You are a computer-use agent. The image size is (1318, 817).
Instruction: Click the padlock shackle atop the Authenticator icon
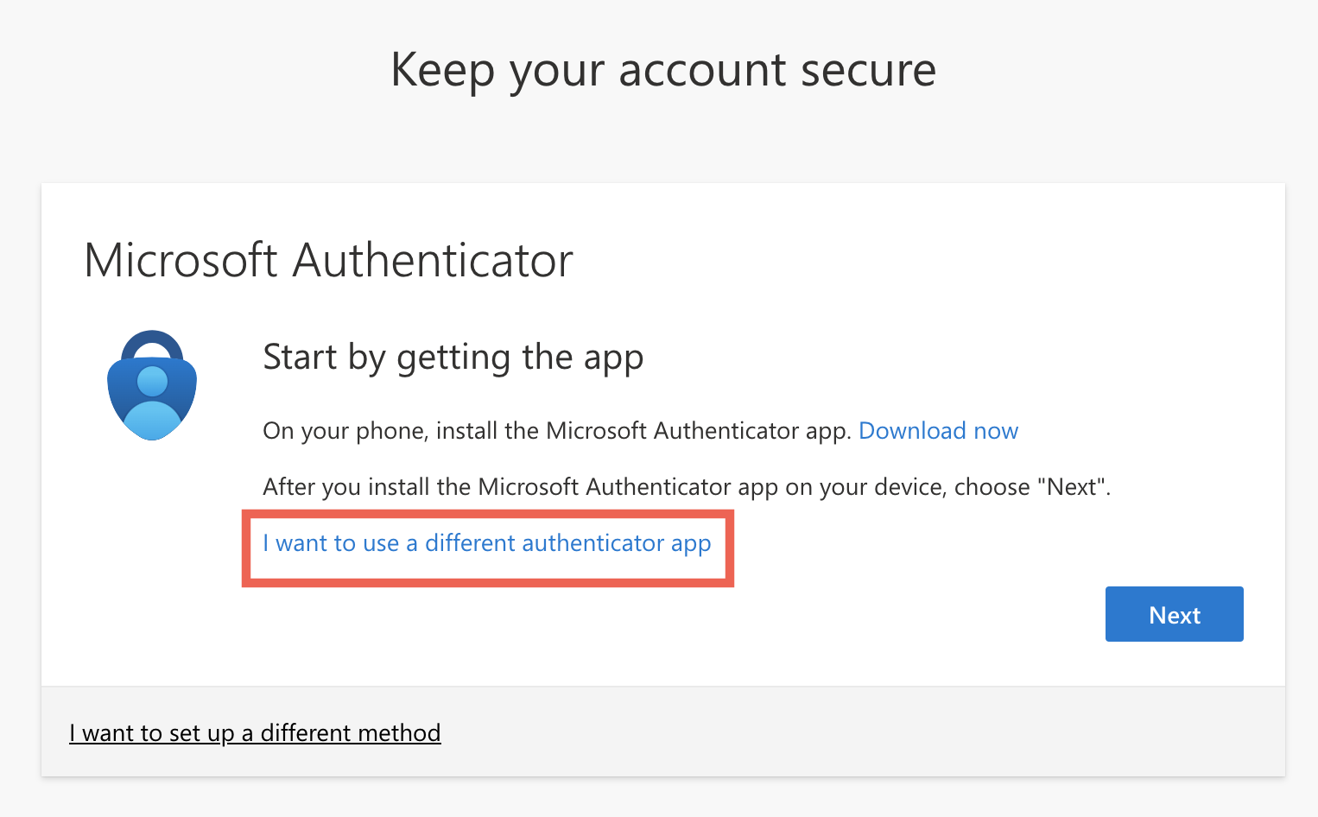[152, 339]
